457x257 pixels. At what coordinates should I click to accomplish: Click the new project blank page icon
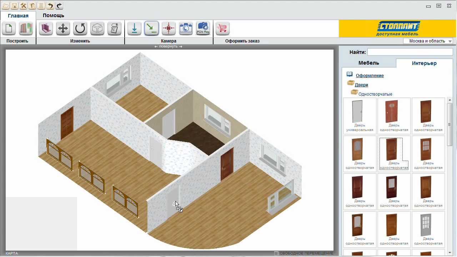pyautogui.click(x=9, y=28)
